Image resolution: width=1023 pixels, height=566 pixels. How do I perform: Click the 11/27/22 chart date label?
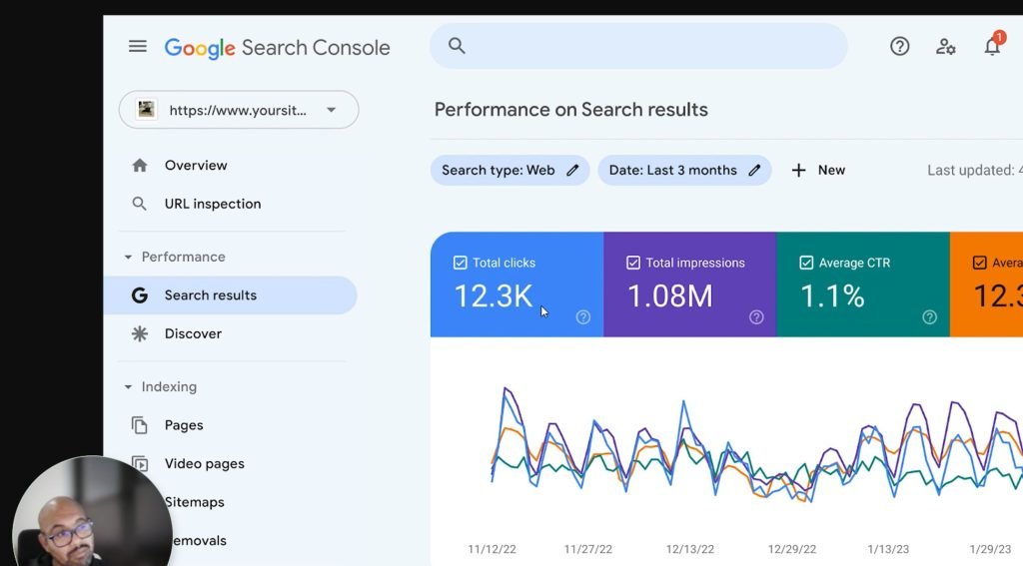click(587, 549)
